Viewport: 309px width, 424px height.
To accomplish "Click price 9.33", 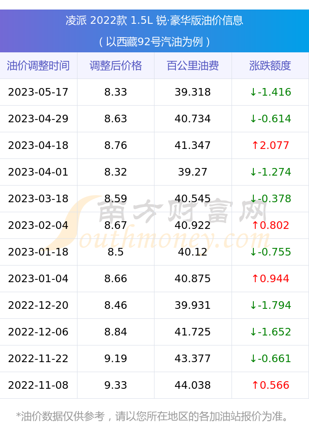I will coord(116,385).
